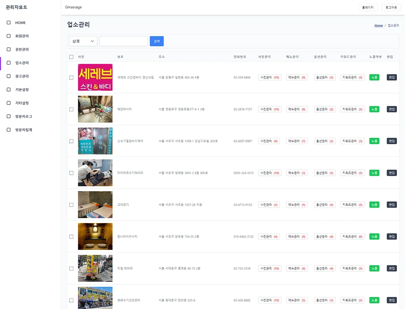Click the 방문자로그 sidebar icon

[x=9, y=116]
